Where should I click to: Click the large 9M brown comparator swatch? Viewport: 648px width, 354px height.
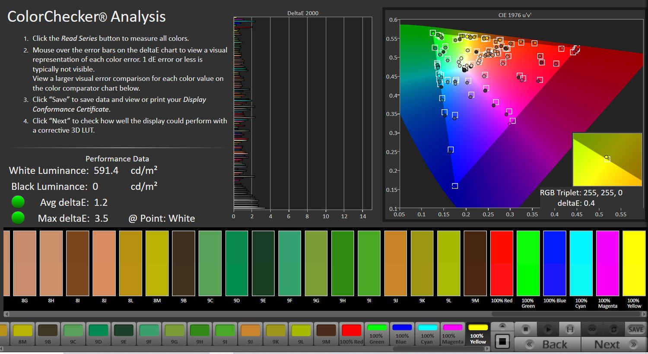point(475,263)
